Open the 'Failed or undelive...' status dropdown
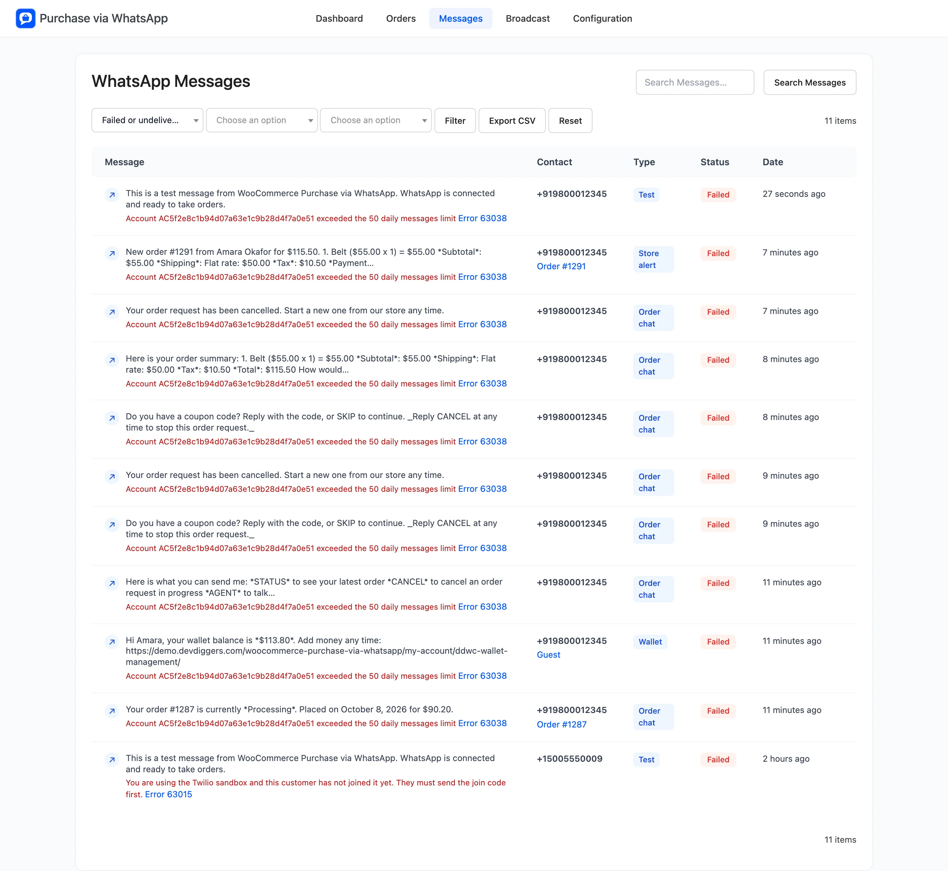The width and height of the screenshot is (948, 871). pos(147,120)
